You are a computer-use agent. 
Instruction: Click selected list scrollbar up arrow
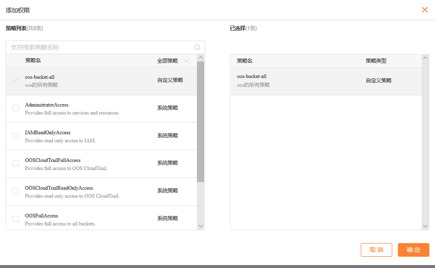[425, 58]
